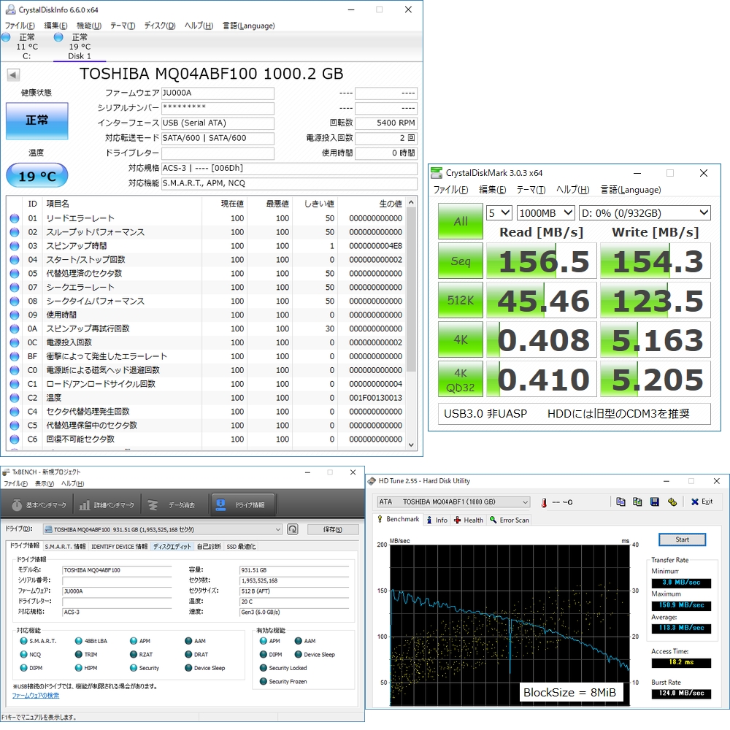This screenshot has height=730, width=730.
Task: Click HD Tune Start button
Action: click(682, 539)
